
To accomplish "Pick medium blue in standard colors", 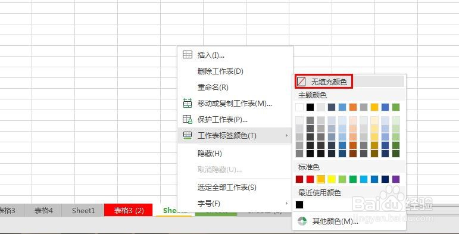I will pos(374,179).
